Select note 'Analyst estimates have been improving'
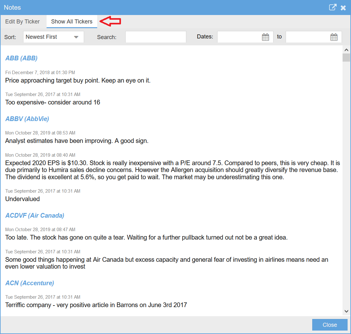 [77, 141]
